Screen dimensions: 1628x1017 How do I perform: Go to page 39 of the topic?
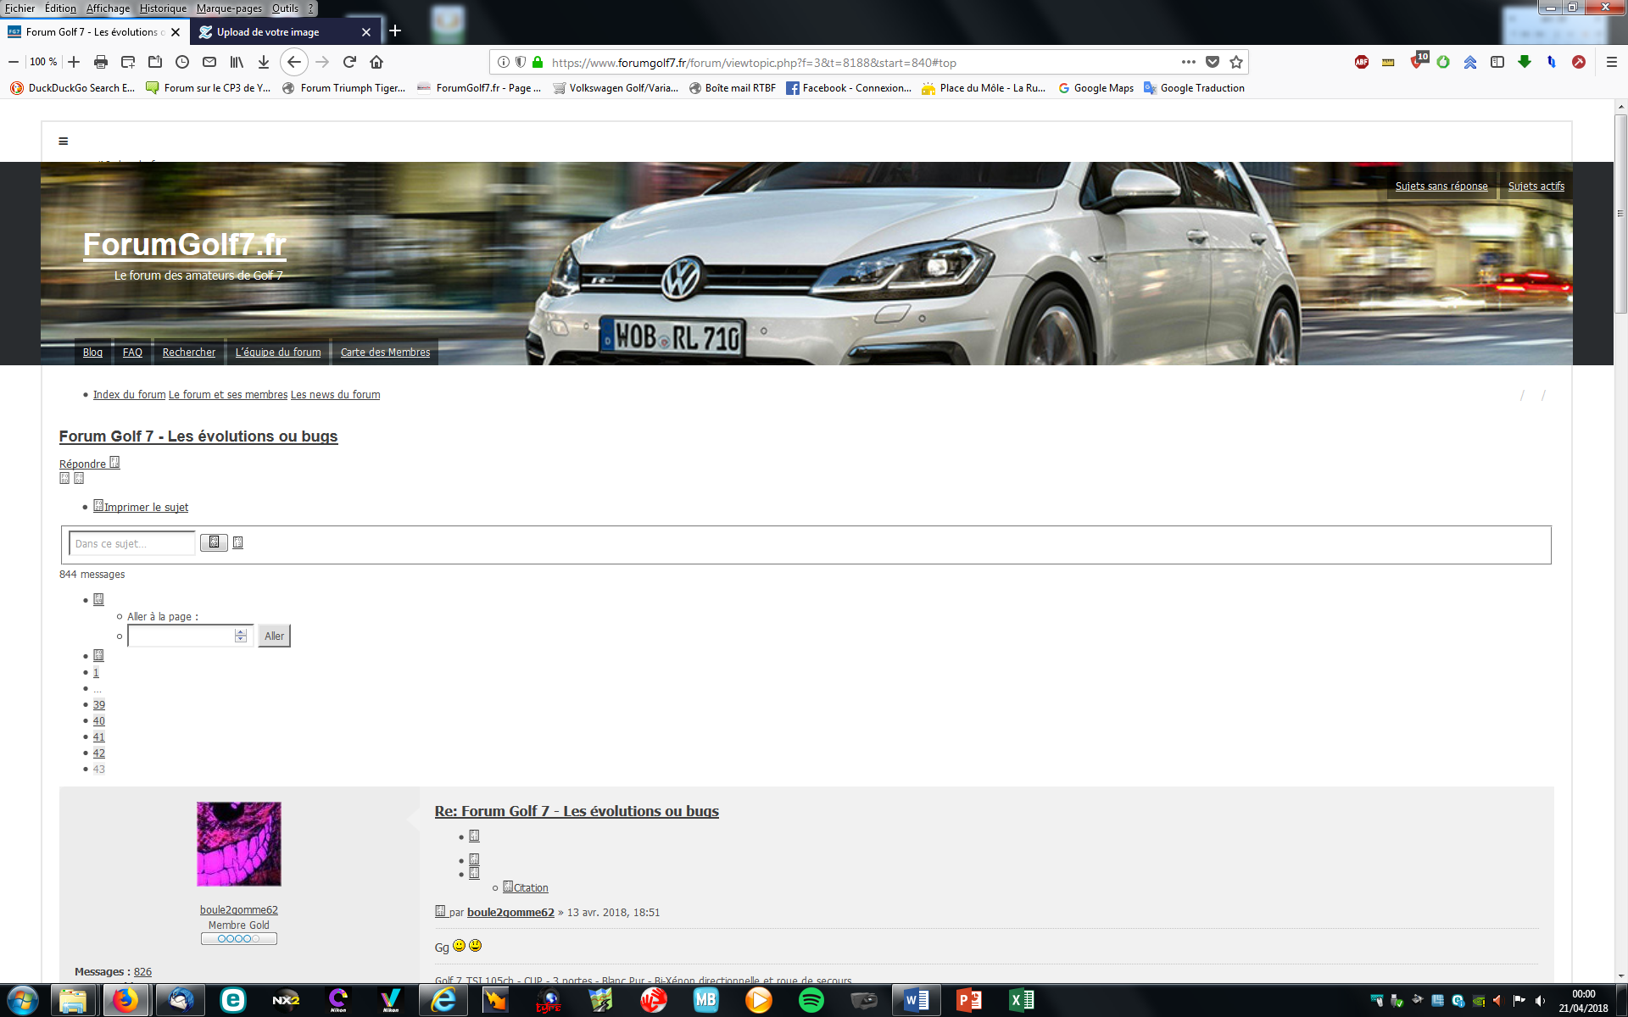(x=99, y=705)
